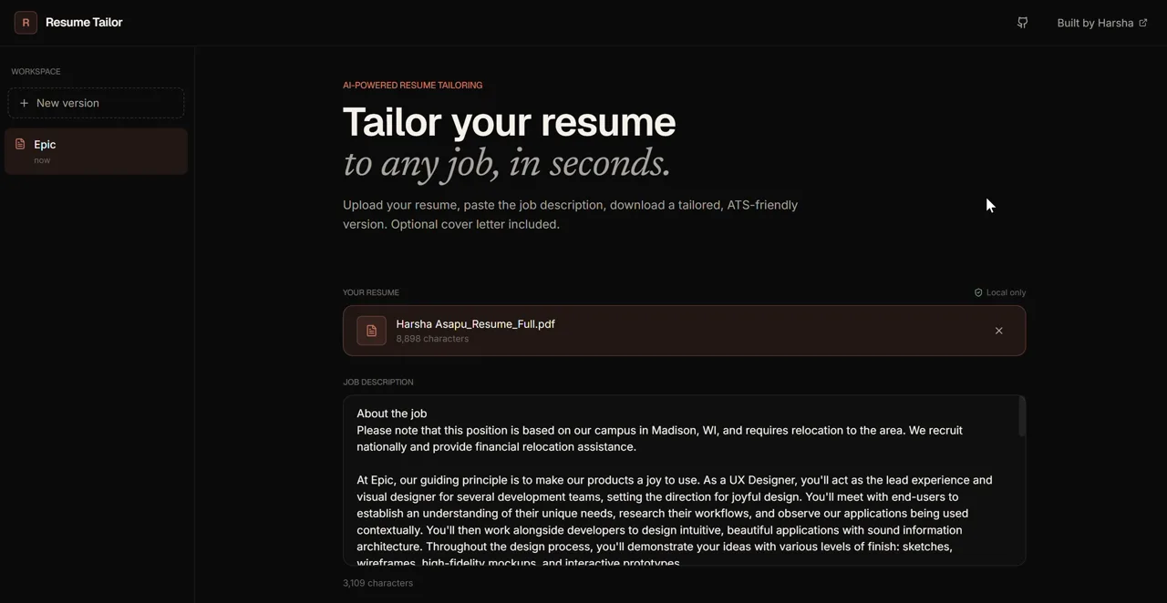
Task: Click inside the job description text area
Action: pos(684,480)
